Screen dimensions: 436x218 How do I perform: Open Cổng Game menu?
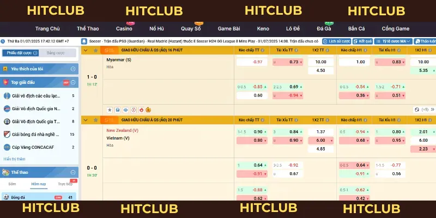(x=396, y=29)
